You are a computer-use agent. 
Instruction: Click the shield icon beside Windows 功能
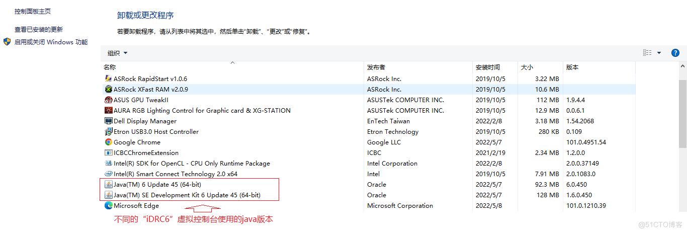point(7,42)
